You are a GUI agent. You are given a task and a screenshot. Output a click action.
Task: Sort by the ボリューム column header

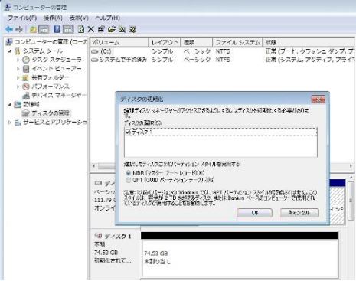[x=119, y=42]
